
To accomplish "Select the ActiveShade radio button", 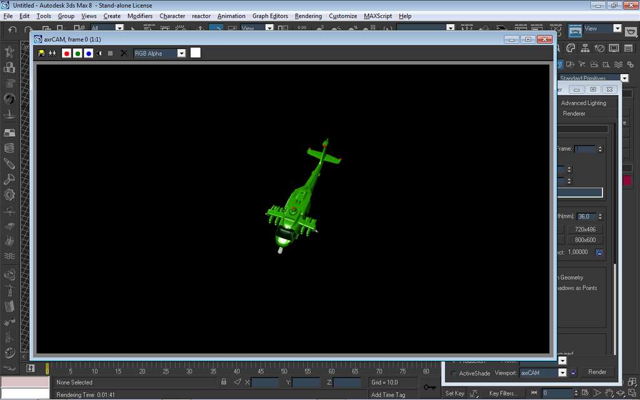I will tap(454, 373).
